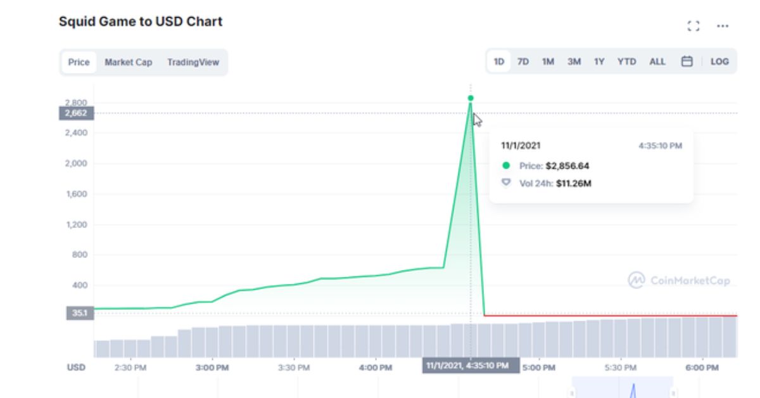
Task: Open the calendar date range picker
Action: pos(687,61)
